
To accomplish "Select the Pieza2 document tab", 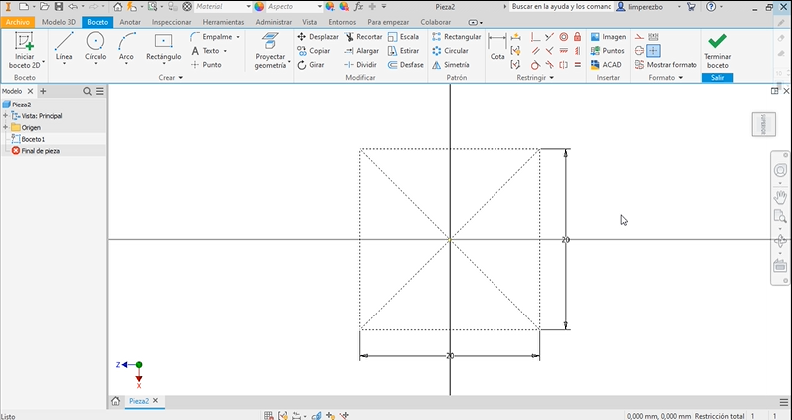I will [139, 401].
